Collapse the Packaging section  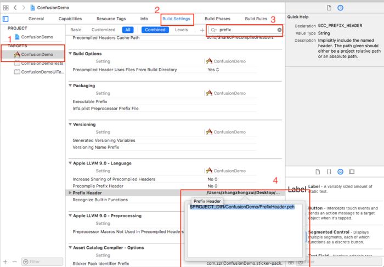click(x=70, y=86)
